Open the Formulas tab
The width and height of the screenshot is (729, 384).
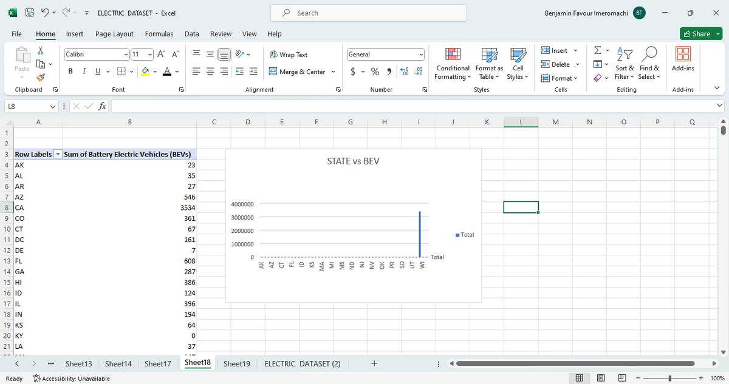coord(159,34)
